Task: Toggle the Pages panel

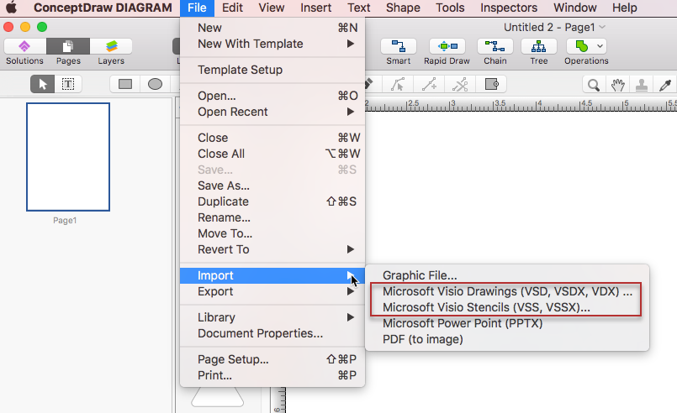Action: point(68,46)
